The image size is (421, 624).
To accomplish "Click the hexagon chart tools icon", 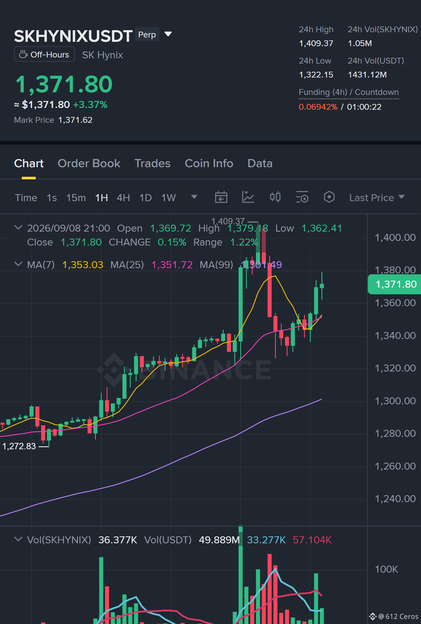I will pyautogui.click(x=329, y=197).
